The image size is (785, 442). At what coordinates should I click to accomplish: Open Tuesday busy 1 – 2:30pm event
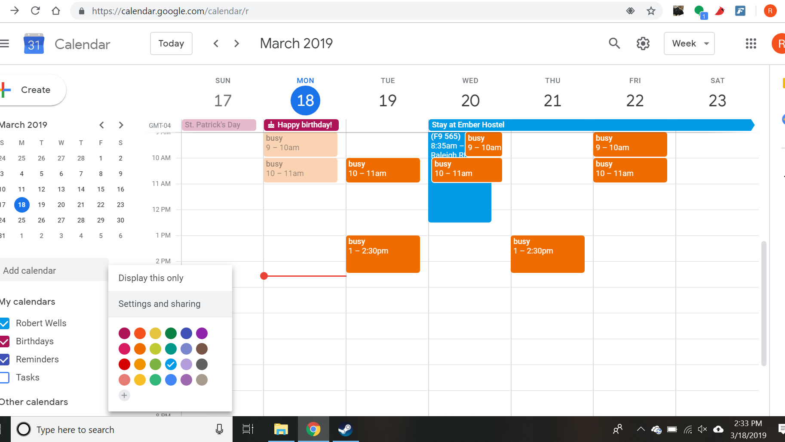pos(383,254)
